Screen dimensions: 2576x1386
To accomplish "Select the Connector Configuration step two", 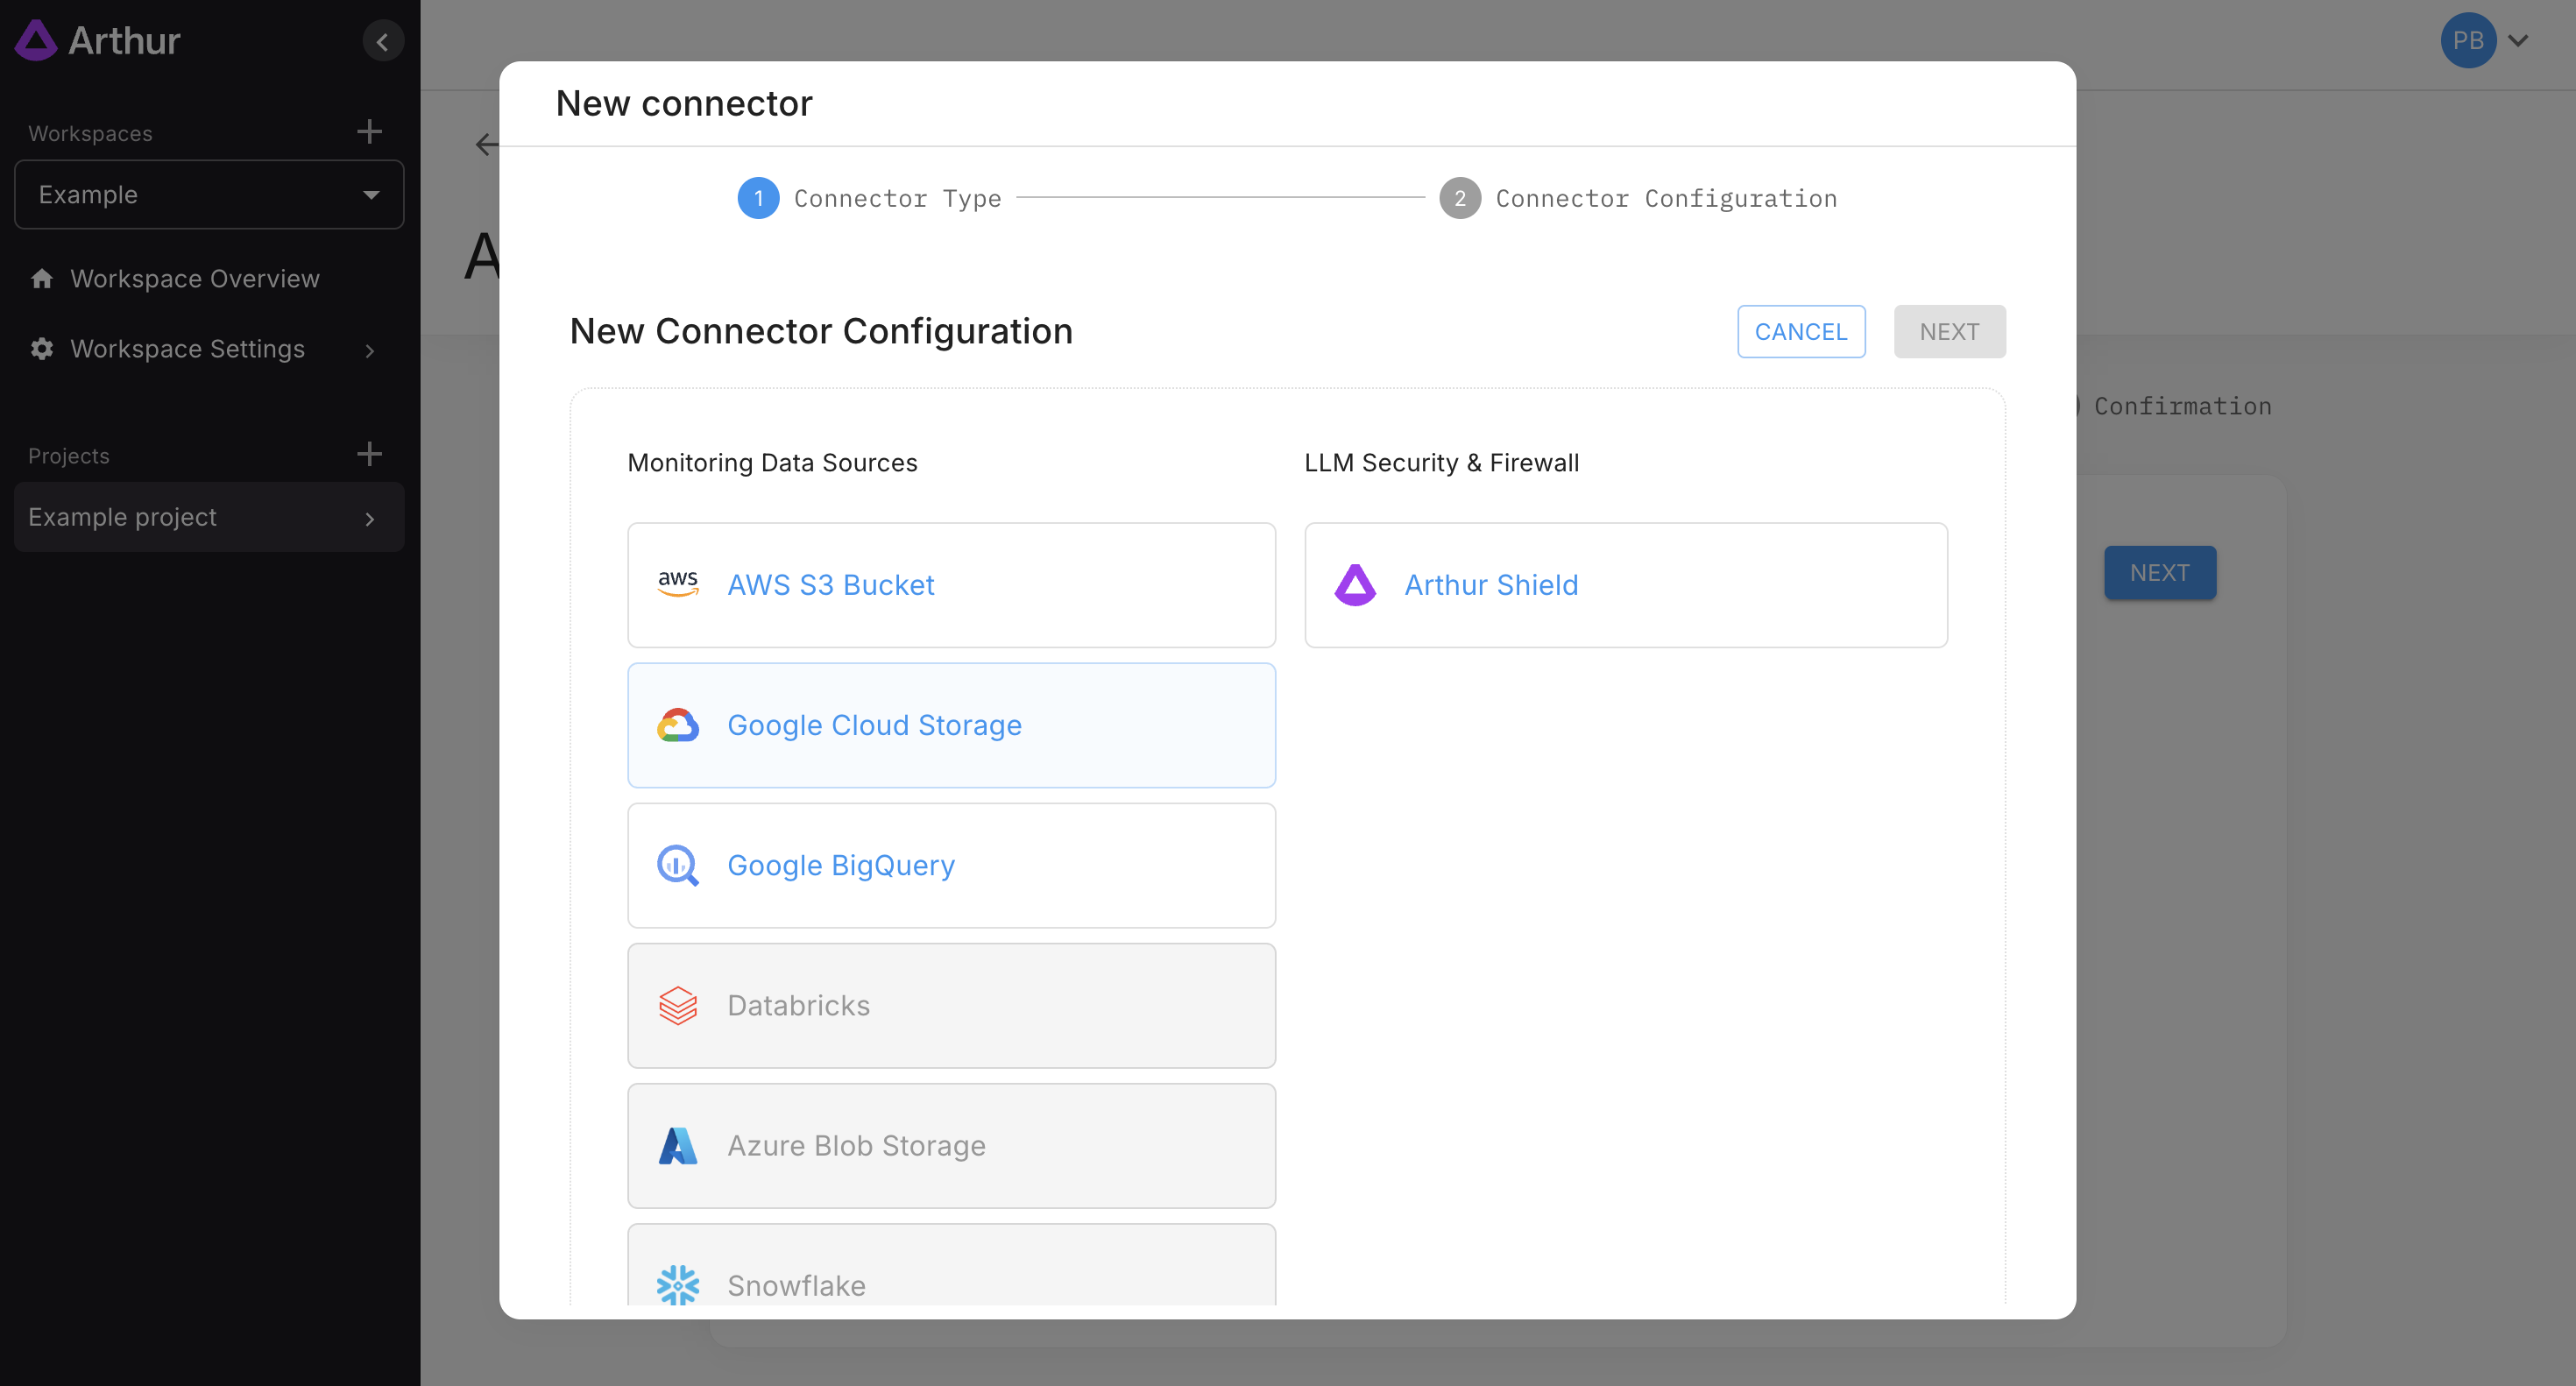I will coord(1637,198).
